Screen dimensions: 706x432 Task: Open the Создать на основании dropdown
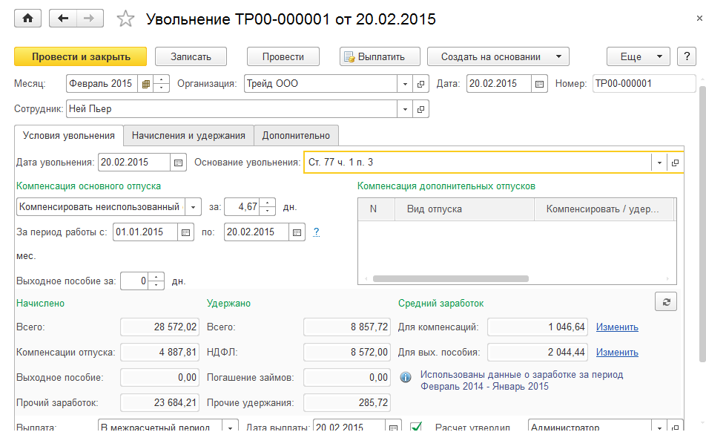[498, 56]
